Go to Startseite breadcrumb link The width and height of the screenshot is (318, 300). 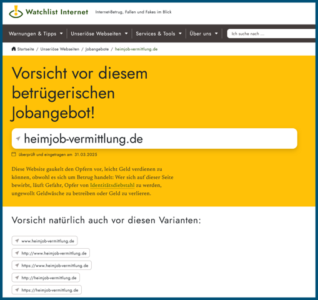click(x=26, y=49)
